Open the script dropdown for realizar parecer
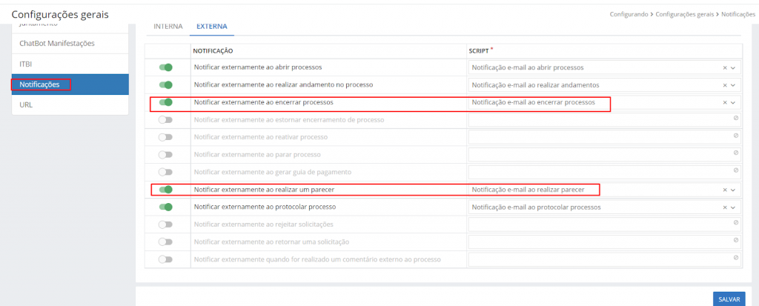The image size is (759, 306). [x=734, y=190]
